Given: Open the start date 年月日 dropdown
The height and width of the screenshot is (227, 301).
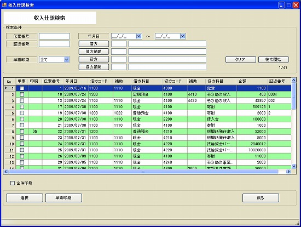Looking at the screenshot, I should point(138,36).
